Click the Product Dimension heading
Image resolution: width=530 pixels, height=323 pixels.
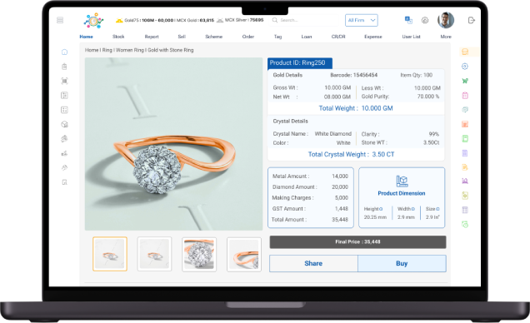click(402, 193)
